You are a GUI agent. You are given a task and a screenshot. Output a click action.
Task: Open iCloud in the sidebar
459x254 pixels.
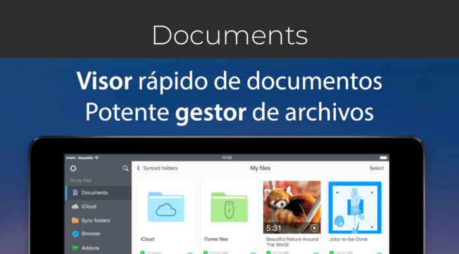(99, 206)
